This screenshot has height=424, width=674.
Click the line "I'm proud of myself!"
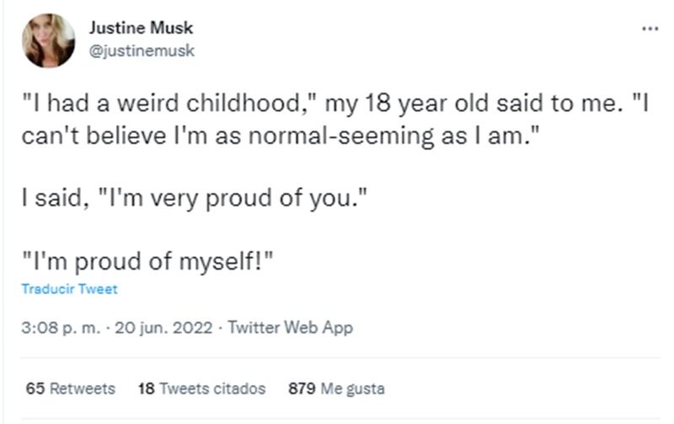(x=147, y=261)
